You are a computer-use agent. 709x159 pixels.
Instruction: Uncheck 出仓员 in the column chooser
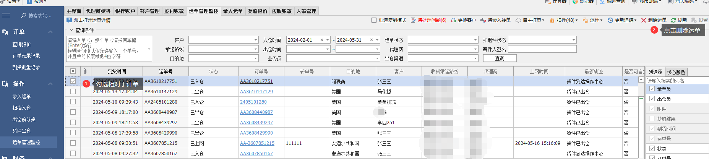652,99
